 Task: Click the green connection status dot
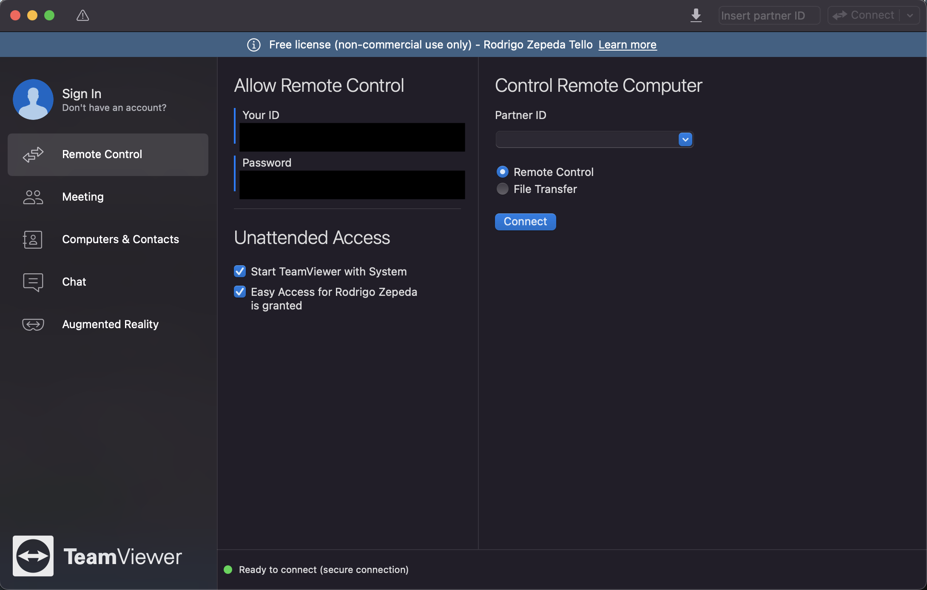[x=228, y=570]
